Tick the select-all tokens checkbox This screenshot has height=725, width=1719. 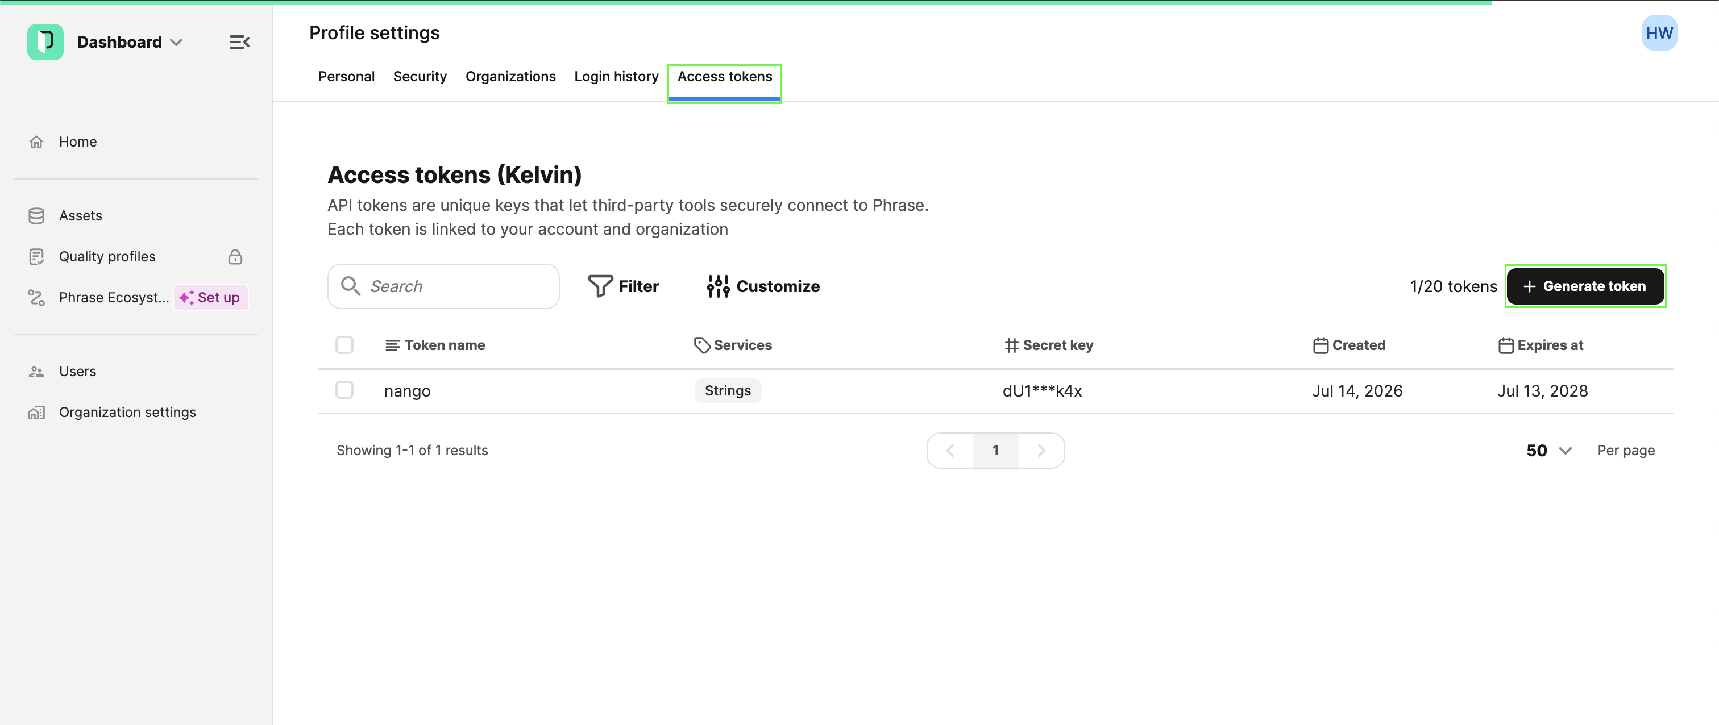pos(344,345)
